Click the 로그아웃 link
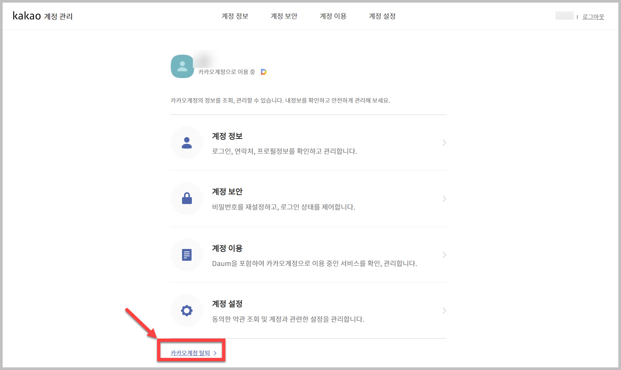Image resolution: width=621 pixels, height=370 pixels. [x=593, y=17]
